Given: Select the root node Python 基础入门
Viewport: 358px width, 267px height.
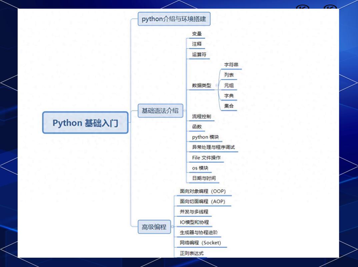Looking at the screenshot, I should pos(85,122).
